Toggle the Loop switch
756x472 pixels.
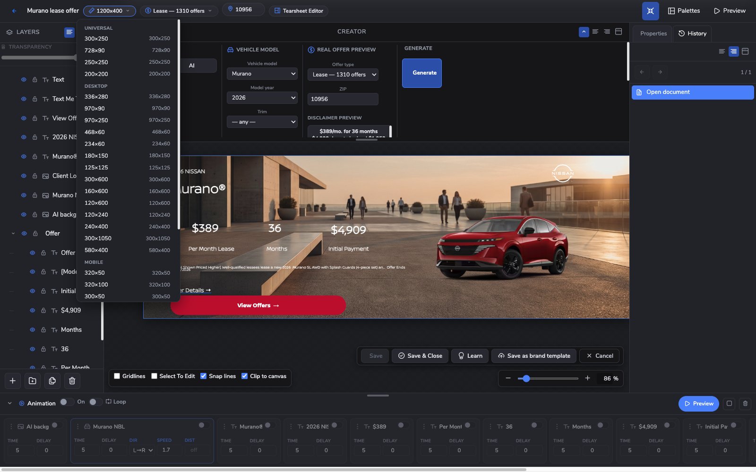[95, 402]
